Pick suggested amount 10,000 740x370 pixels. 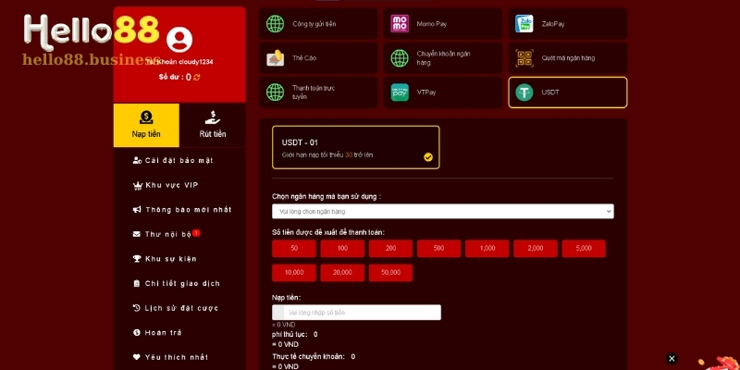click(x=294, y=273)
